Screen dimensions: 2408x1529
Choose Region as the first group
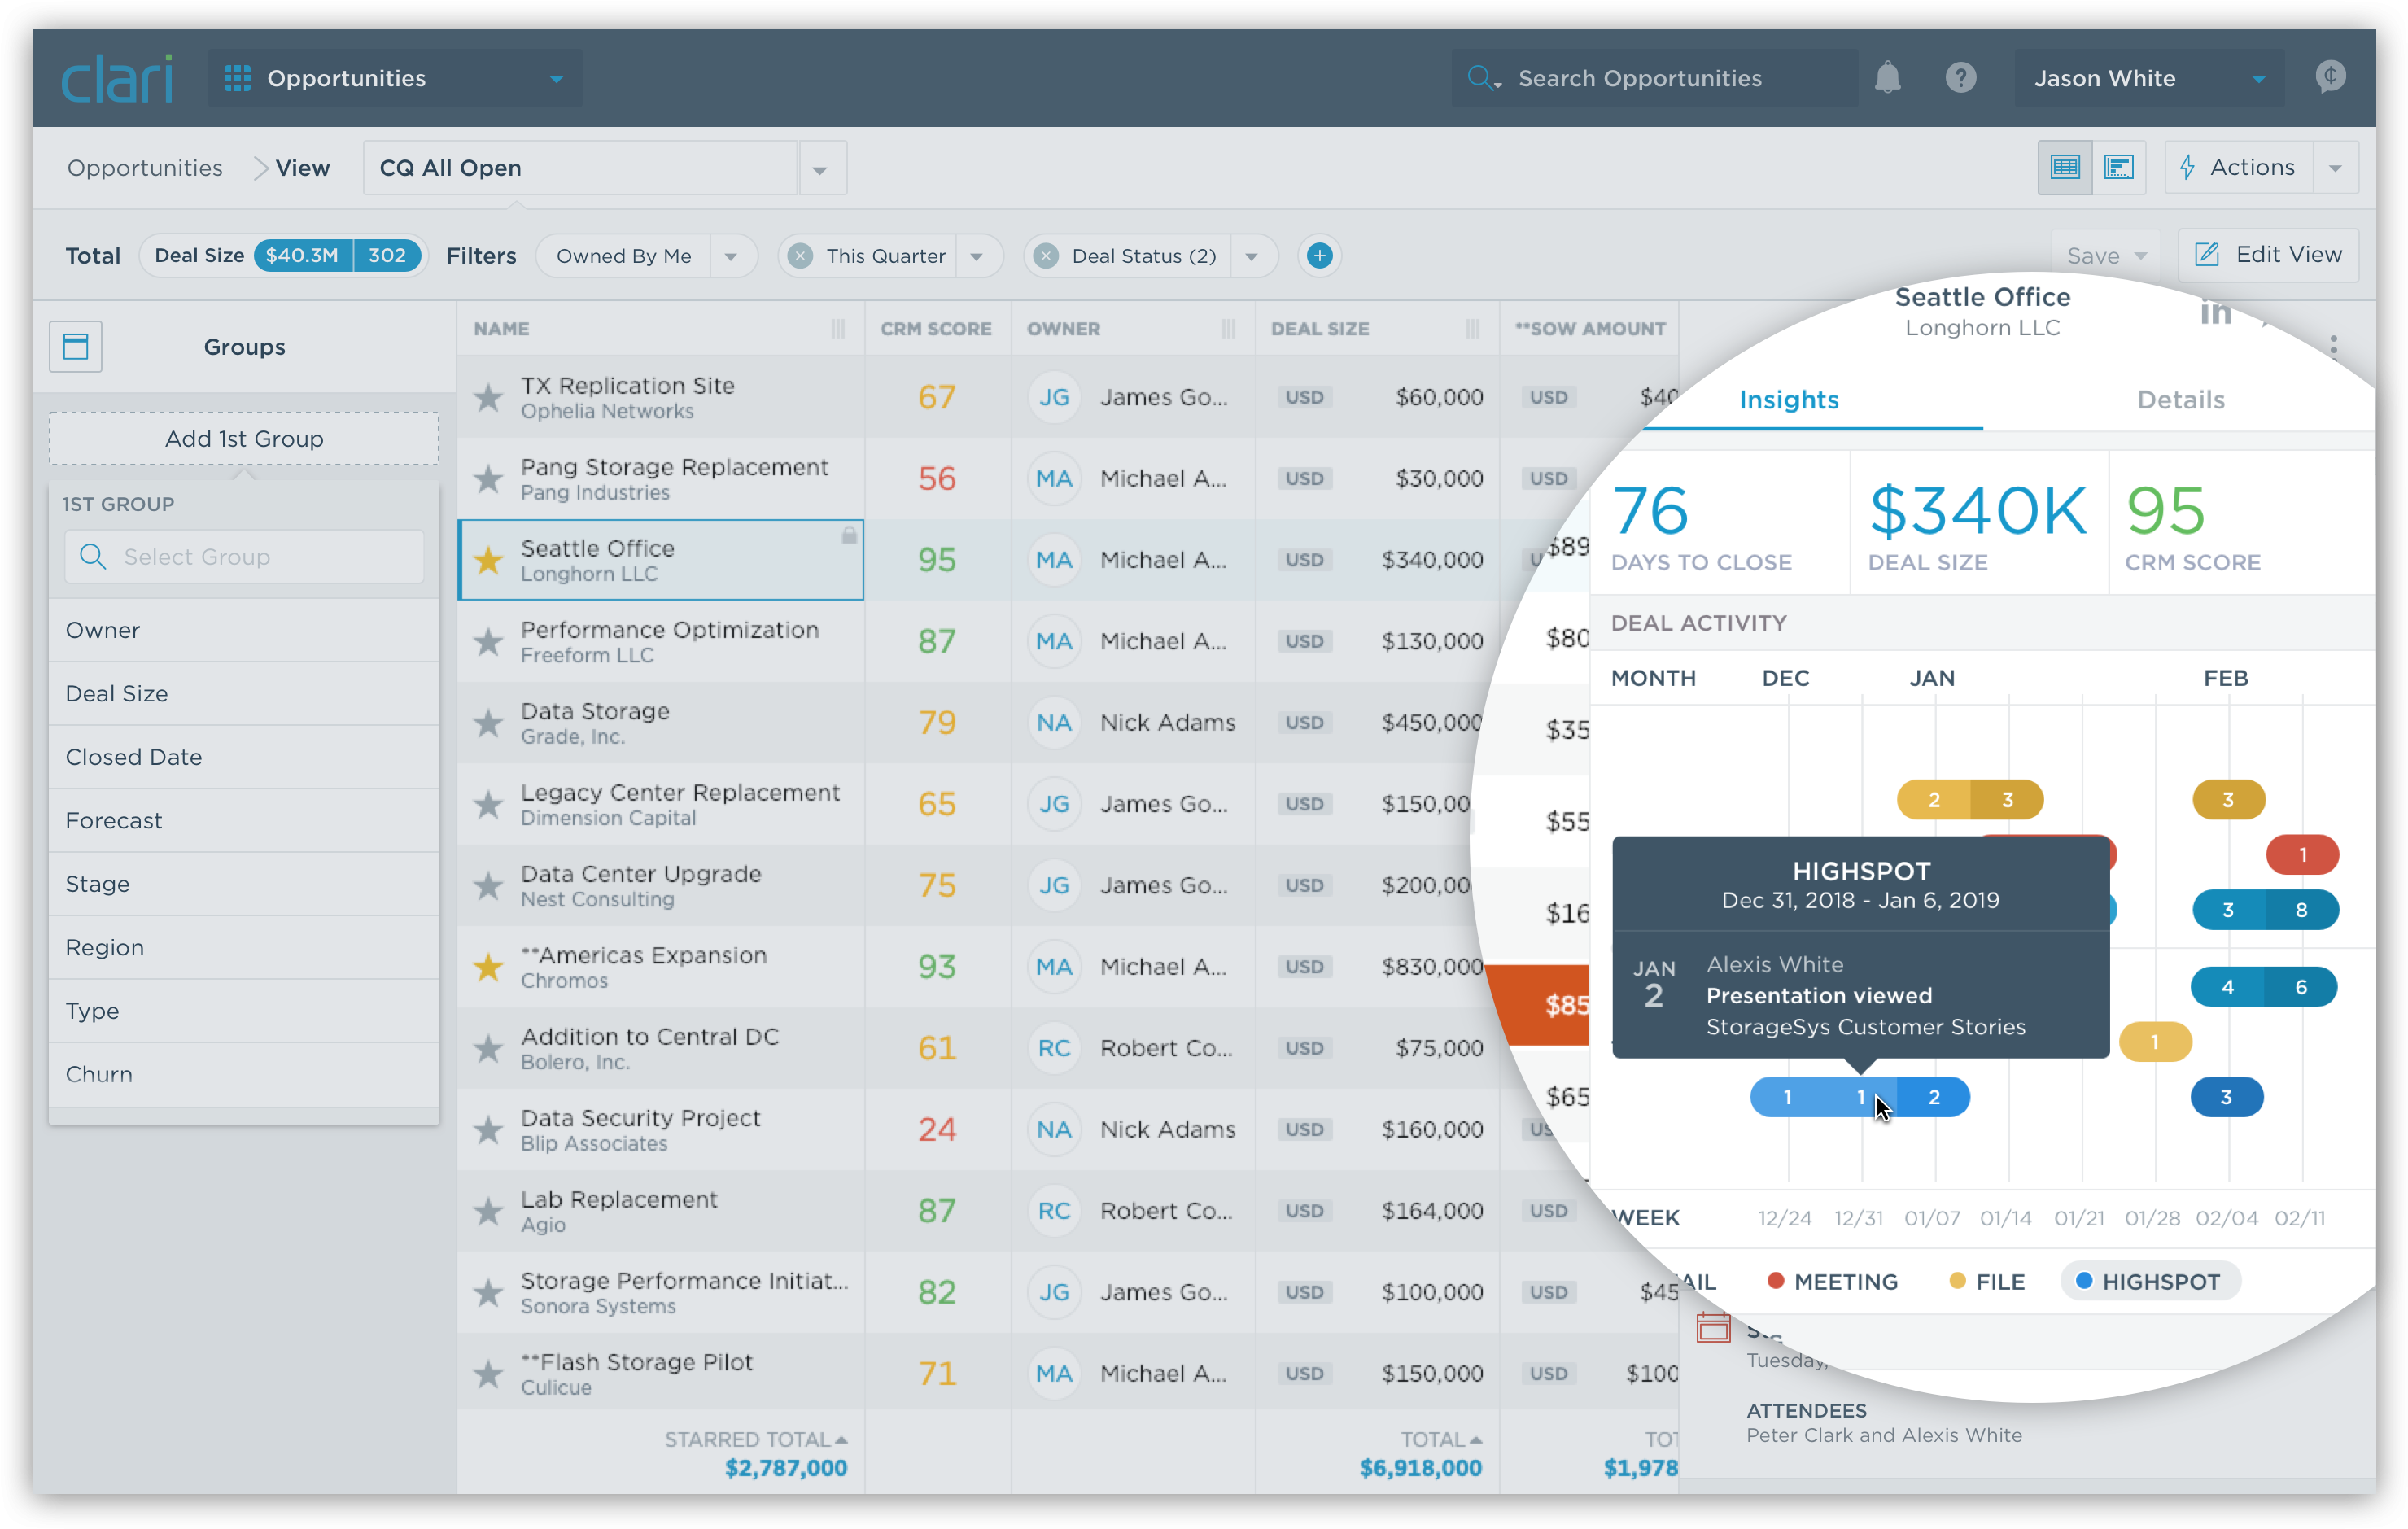pyautogui.click(x=244, y=947)
